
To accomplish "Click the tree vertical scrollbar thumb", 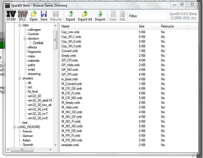I will pos(56,40).
